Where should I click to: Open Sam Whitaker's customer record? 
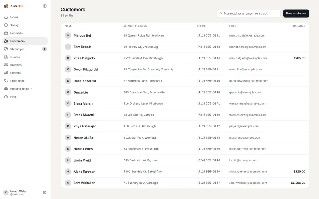pos(185,183)
